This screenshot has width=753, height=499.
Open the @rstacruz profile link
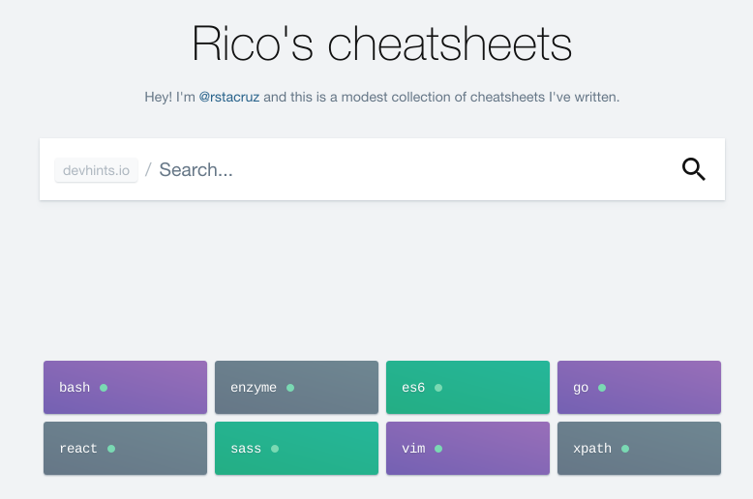click(x=229, y=97)
